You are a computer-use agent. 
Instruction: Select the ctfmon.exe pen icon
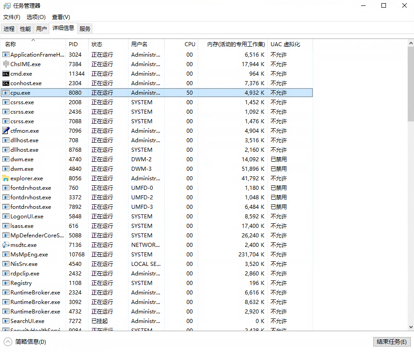point(6,131)
